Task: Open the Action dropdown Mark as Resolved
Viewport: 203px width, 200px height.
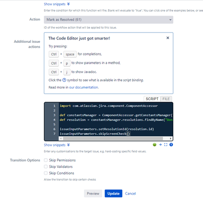Action: (109, 19)
